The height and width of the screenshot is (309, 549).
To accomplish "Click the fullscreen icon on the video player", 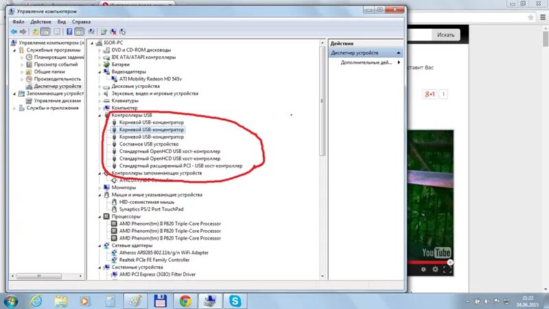I will 447,269.
